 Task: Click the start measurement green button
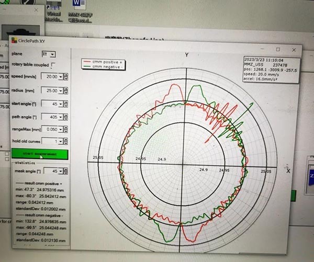pyautogui.click(x=40, y=154)
